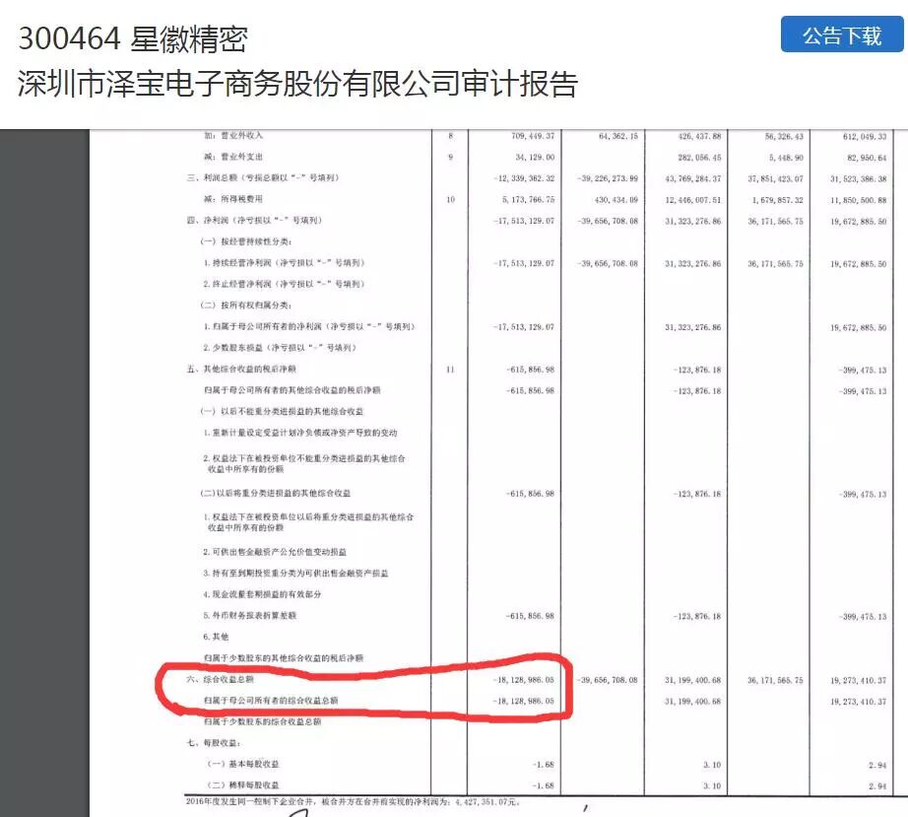Select value 709,449.37
The image size is (908, 817).
(x=533, y=136)
